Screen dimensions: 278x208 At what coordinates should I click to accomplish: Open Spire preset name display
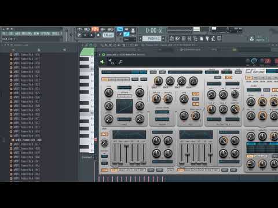[185, 72]
